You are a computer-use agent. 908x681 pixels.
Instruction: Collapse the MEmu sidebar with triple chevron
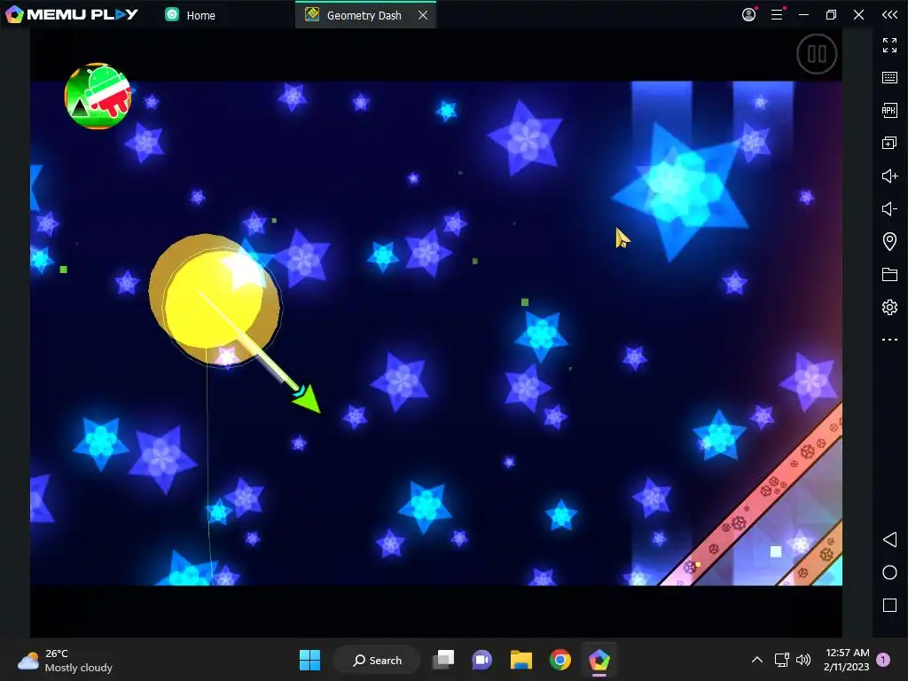889,14
